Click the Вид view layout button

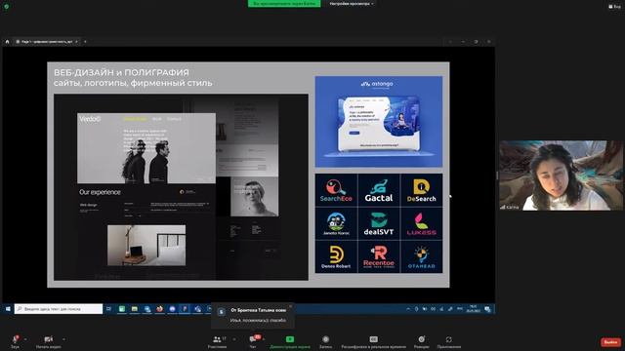coord(614,7)
